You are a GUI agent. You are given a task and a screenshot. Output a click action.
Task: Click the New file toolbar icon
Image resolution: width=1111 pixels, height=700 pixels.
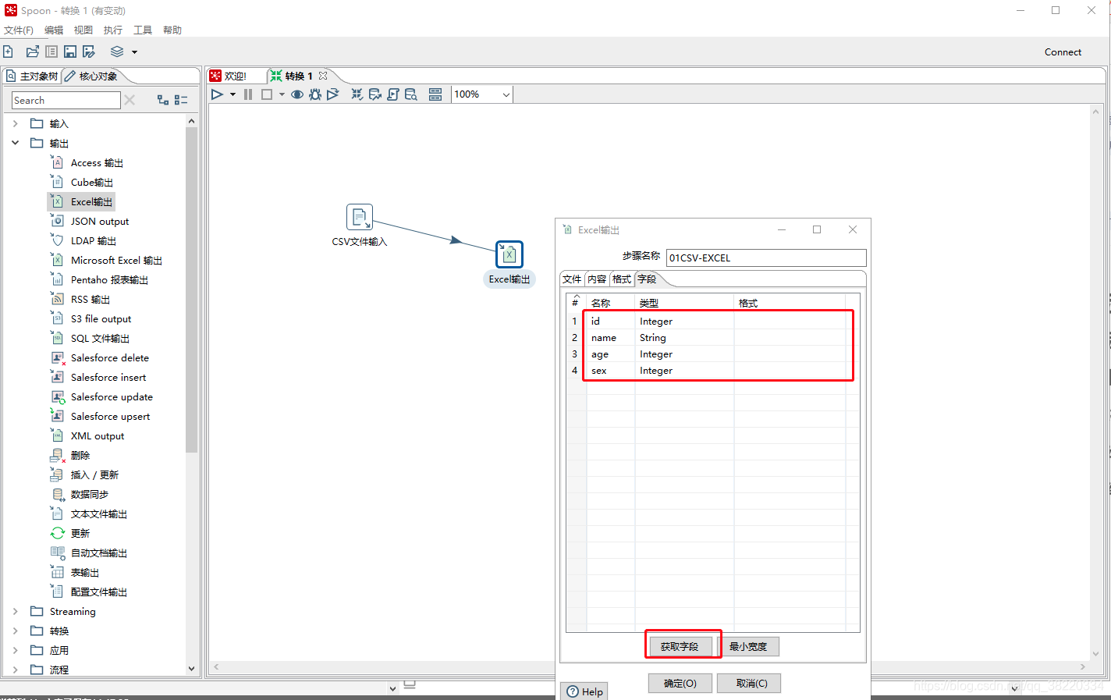coord(8,52)
